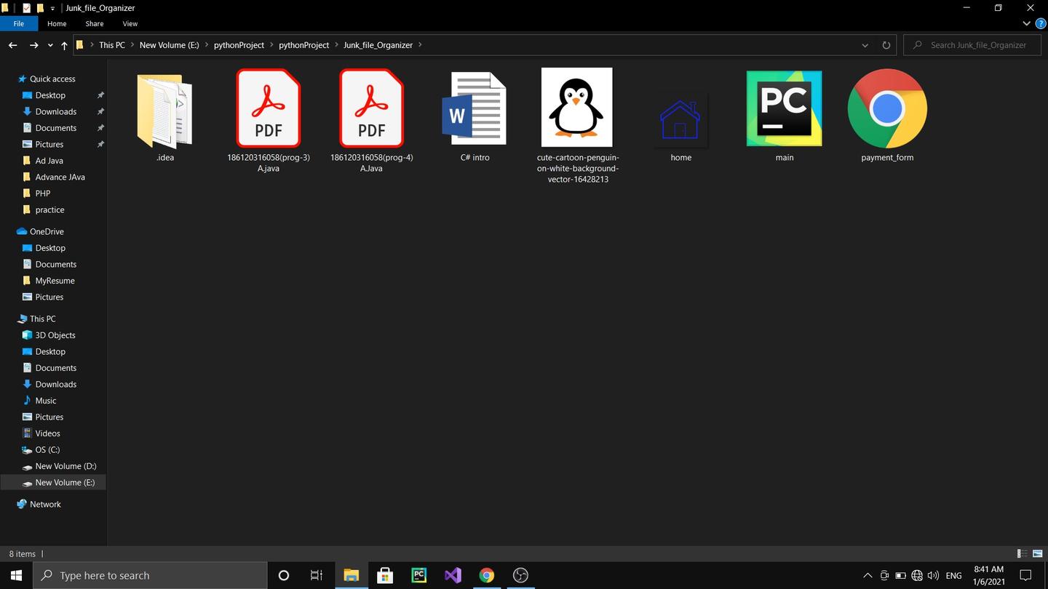
Task: Open the File menu
Action: [18, 23]
